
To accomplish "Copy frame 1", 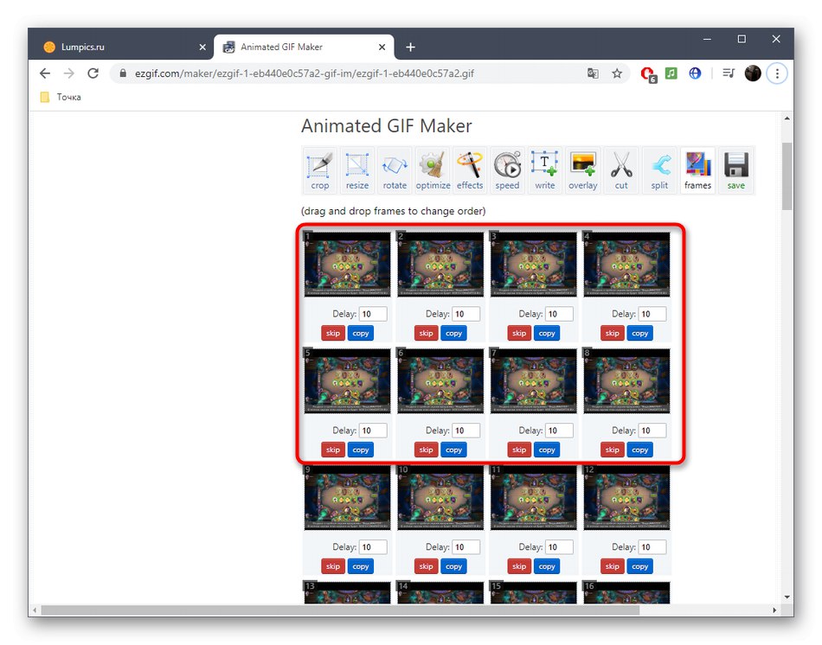I will tap(361, 333).
